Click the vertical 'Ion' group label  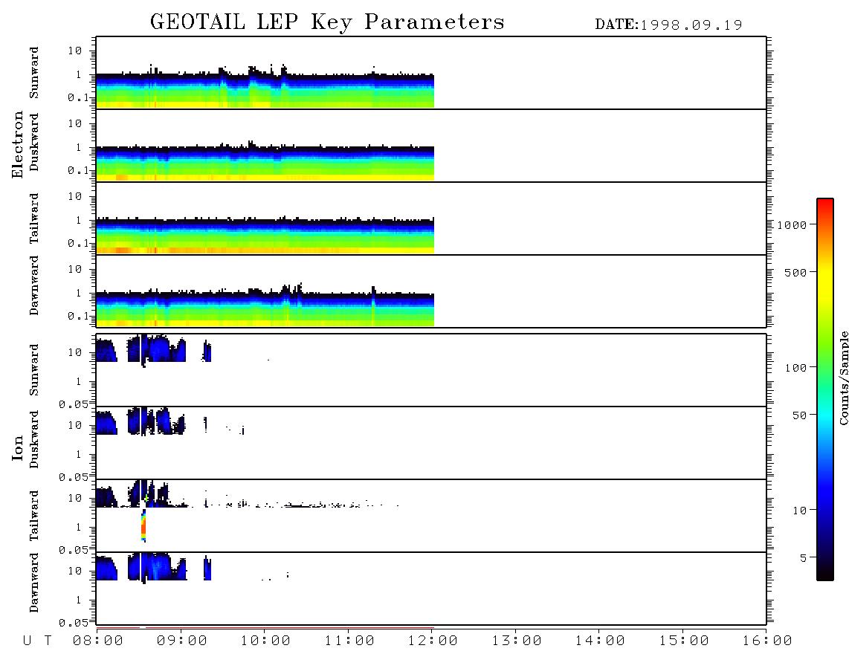pyautogui.click(x=18, y=448)
